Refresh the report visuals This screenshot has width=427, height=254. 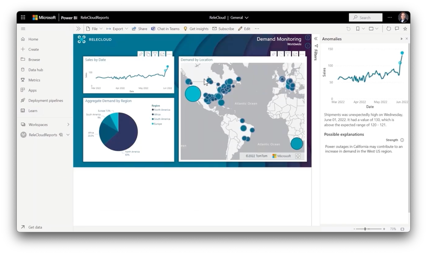pos(389,29)
